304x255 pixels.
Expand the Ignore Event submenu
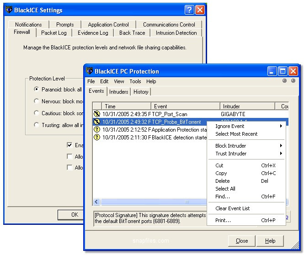(246, 126)
